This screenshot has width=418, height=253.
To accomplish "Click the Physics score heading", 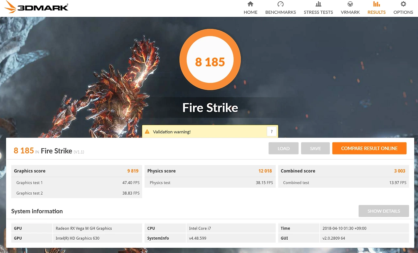I will [x=161, y=171].
